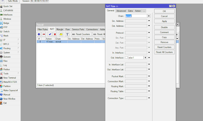The image size is (203, 121).
Task: Click New WinBox in sidebar
Action: [x=9, y=99]
